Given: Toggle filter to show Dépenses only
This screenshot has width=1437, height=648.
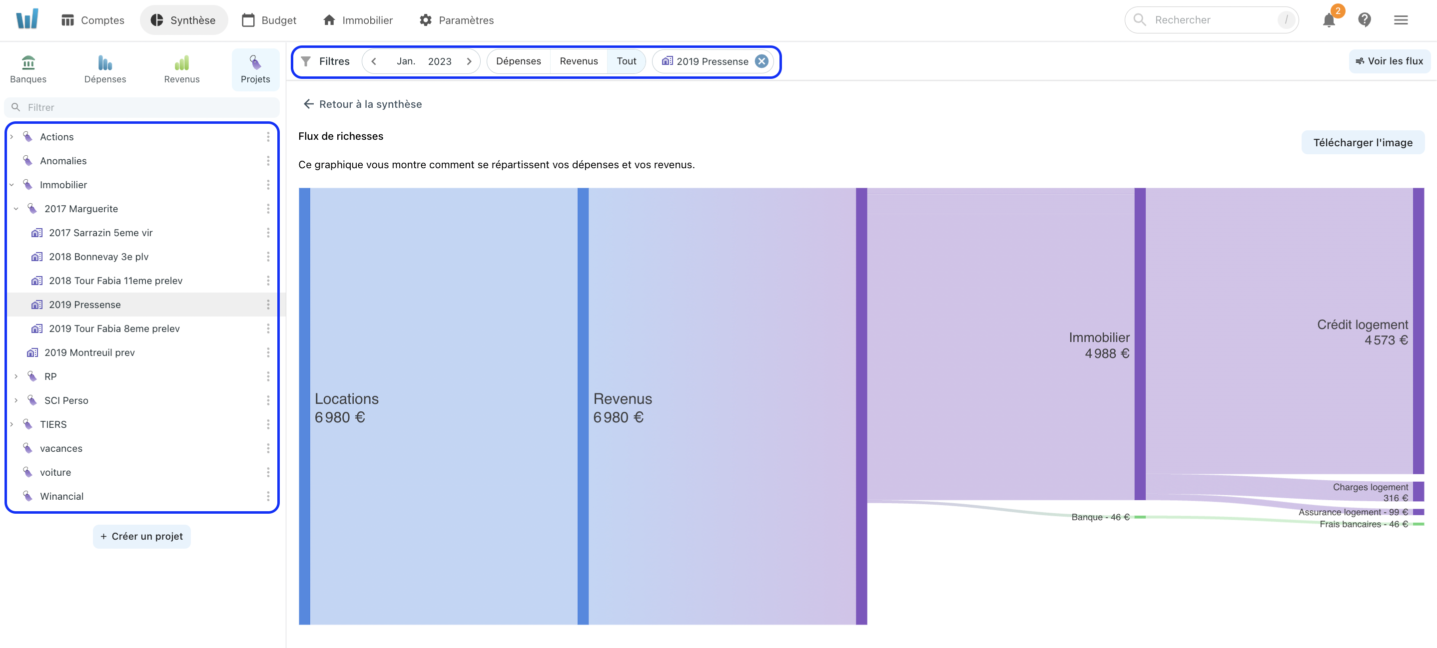Looking at the screenshot, I should pyautogui.click(x=518, y=61).
